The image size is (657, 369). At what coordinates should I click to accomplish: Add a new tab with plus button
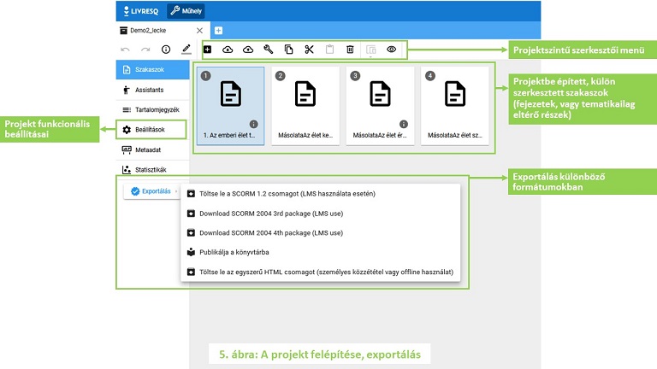218,31
